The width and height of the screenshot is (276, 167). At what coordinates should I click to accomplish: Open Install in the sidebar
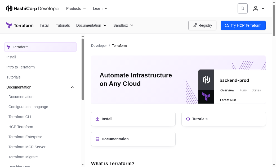point(11,57)
